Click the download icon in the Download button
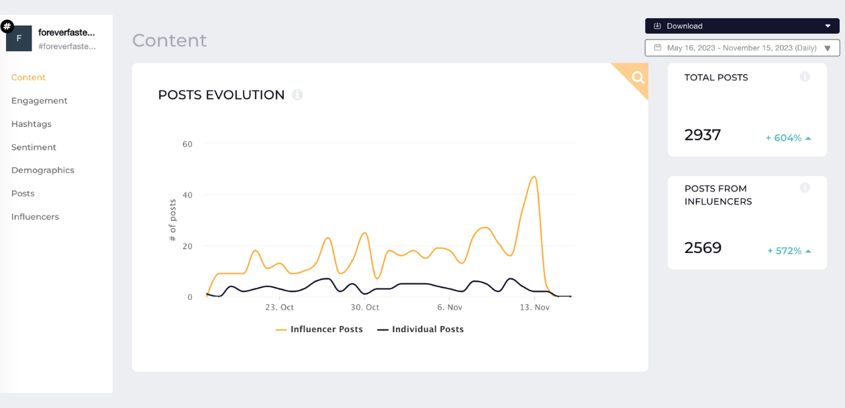Image resolution: width=845 pixels, height=408 pixels. pyautogui.click(x=658, y=26)
